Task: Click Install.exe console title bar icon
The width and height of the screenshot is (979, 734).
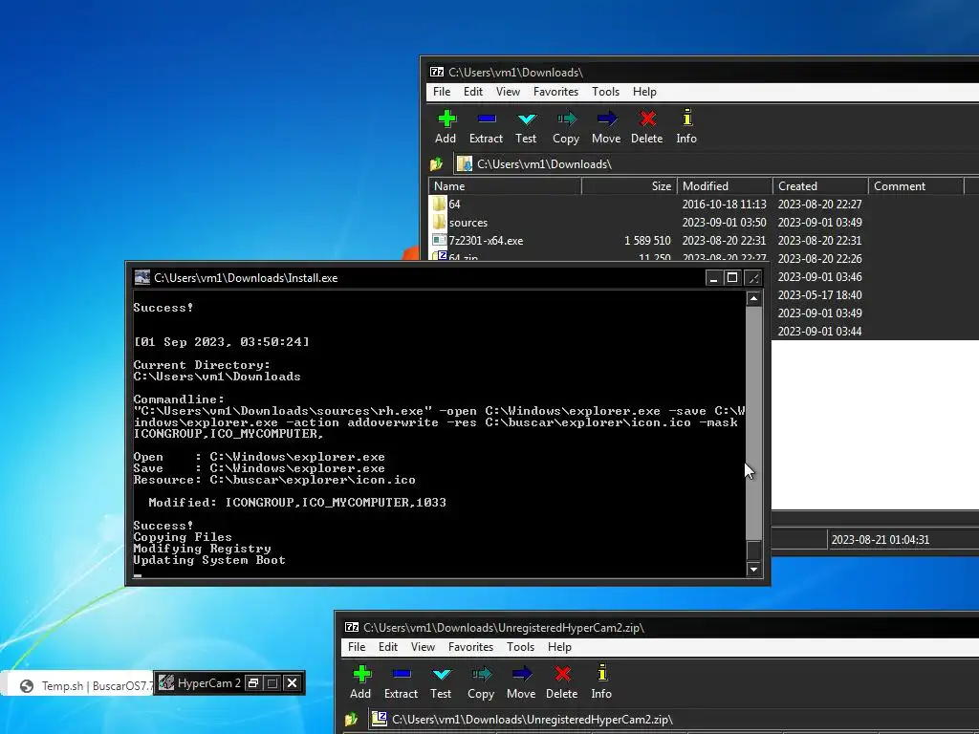Action: [x=142, y=277]
